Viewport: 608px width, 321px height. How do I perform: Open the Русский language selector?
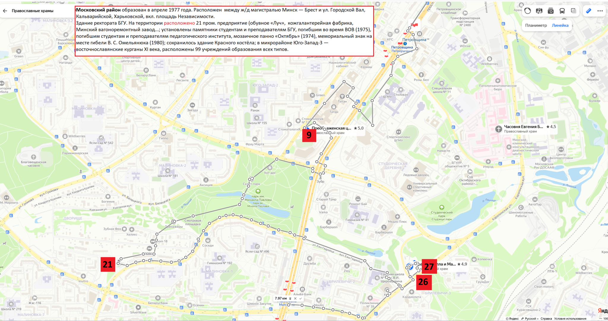(x=530, y=319)
